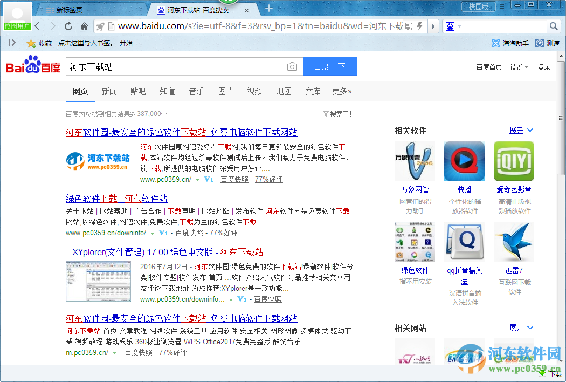
Task: Click the 快播 player icon
Action: (x=464, y=161)
